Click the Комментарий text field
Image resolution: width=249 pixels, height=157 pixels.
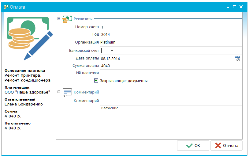click(x=171, y=101)
